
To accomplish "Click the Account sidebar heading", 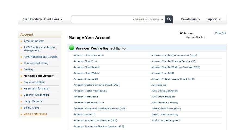I will coord(27,35).
